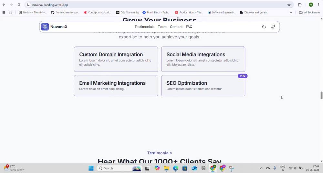Click the browser forward arrow
323x173 pixels.
point(11,5)
